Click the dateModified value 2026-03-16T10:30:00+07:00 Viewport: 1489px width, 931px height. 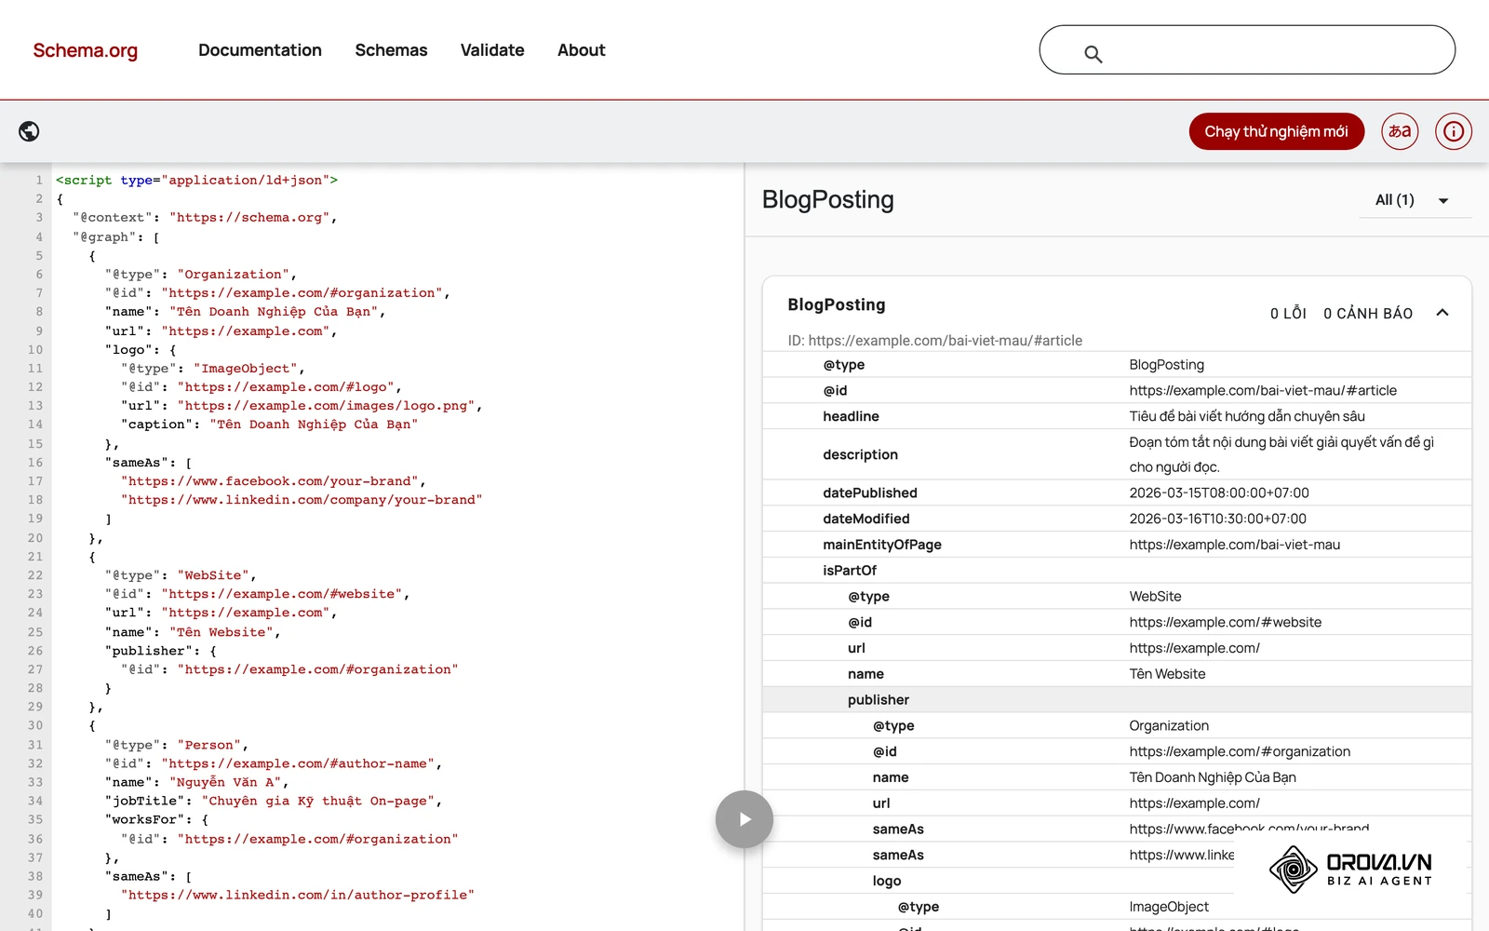tap(1218, 519)
